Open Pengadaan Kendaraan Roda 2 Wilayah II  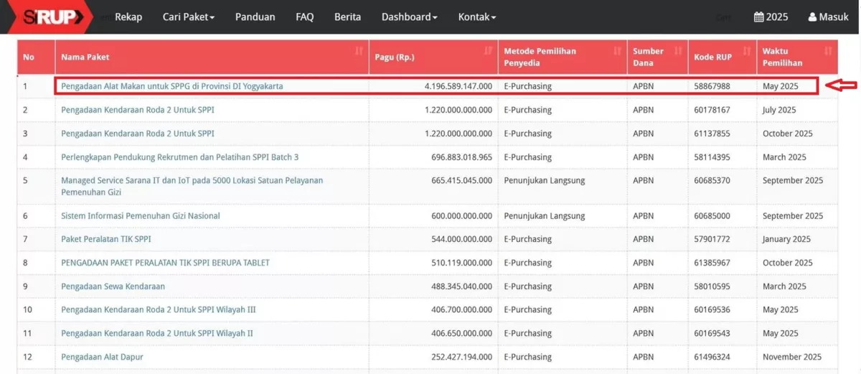[157, 333]
